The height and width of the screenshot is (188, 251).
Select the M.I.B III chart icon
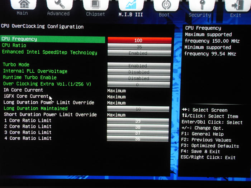[x=131, y=5]
